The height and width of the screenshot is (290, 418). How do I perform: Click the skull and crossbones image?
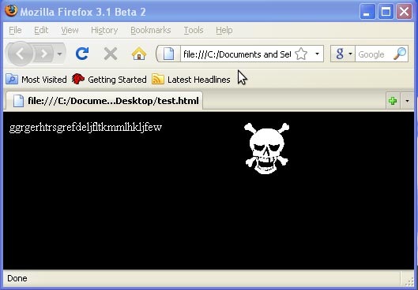266,148
